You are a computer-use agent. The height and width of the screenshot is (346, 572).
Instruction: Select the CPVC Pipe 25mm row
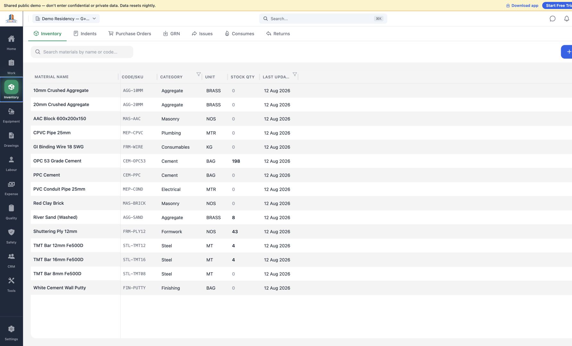(301, 133)
